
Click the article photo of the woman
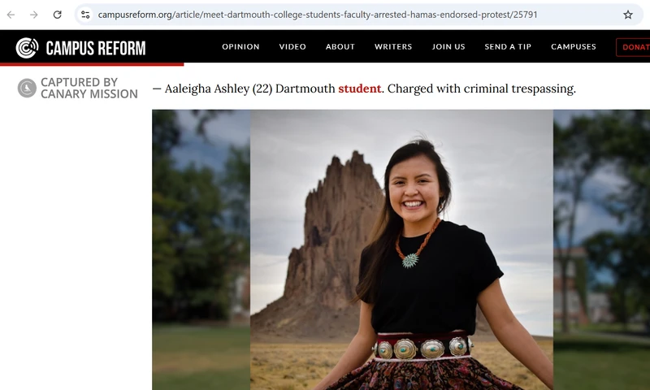tap(401, 249)
